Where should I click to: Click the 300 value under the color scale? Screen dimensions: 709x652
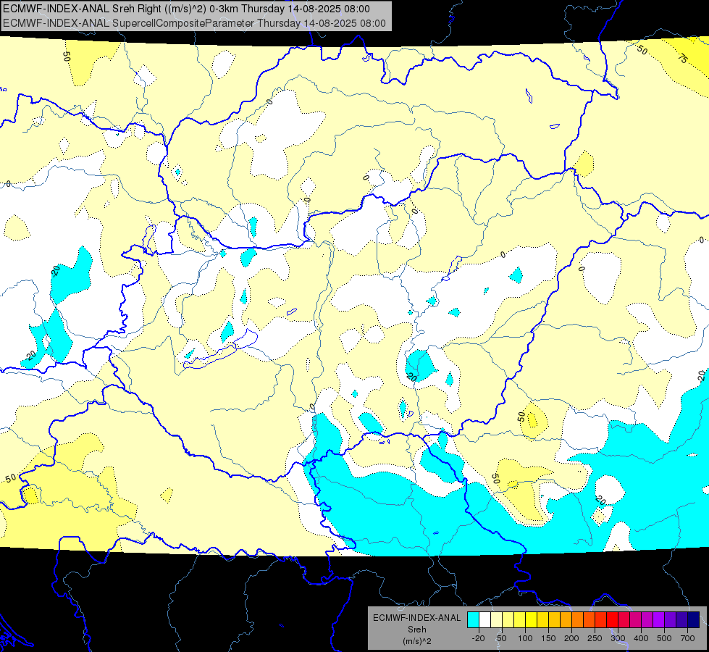[618, 638]
